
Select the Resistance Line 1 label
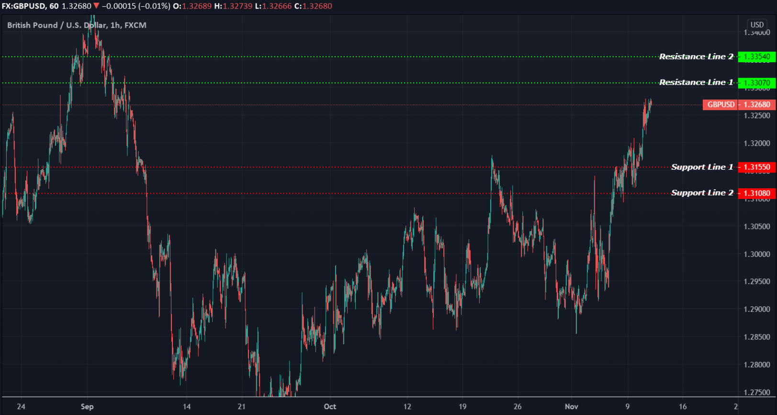pyautogui.click(x=696, y=82)
